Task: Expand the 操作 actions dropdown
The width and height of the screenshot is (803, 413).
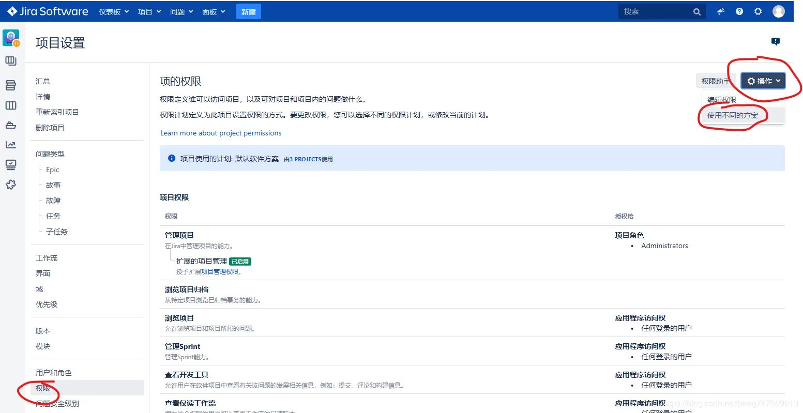Action: 762,81
